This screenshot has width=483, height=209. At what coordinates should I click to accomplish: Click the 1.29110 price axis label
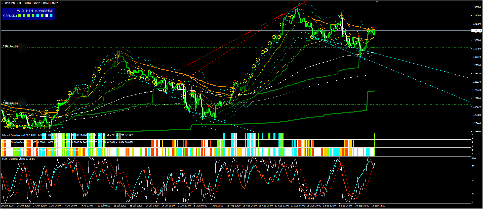tap(476, 74)
